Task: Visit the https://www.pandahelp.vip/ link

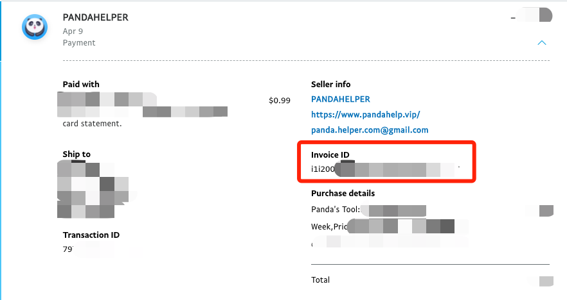Action: (365, 115)
